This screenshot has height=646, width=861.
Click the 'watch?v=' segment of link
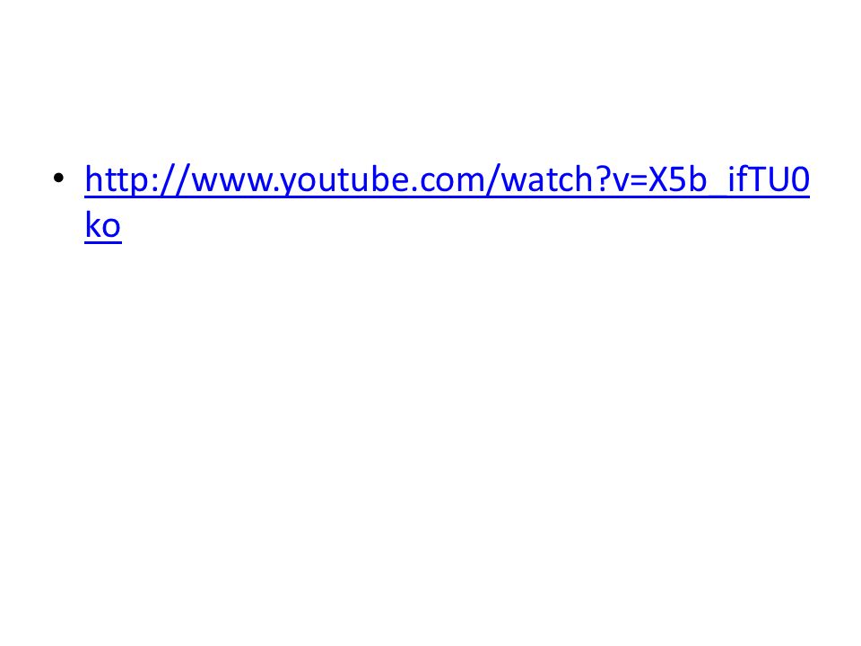tap(574, 179)
